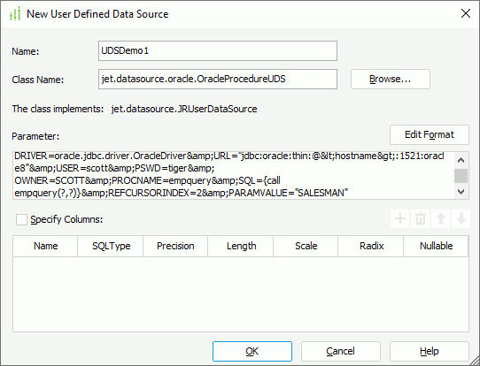Click the Scale column header

pyautogui.click(x=306, y=246)
